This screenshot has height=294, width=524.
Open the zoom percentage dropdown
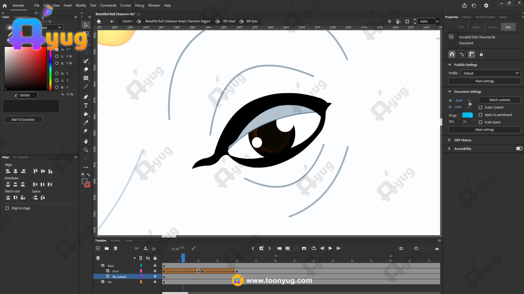(x=437, y=22)
